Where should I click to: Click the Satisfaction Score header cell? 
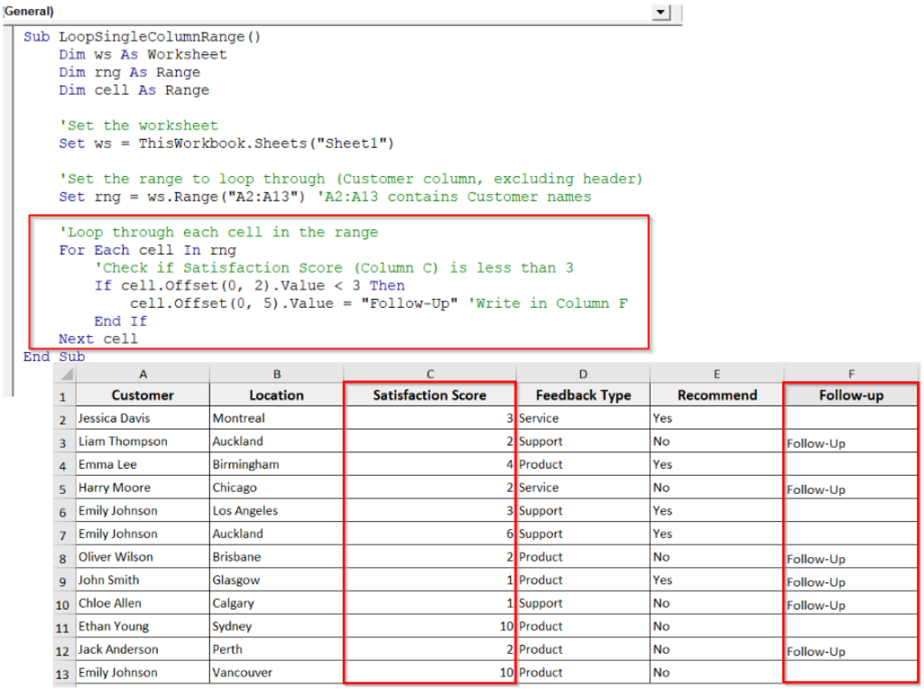pos(430,396)
